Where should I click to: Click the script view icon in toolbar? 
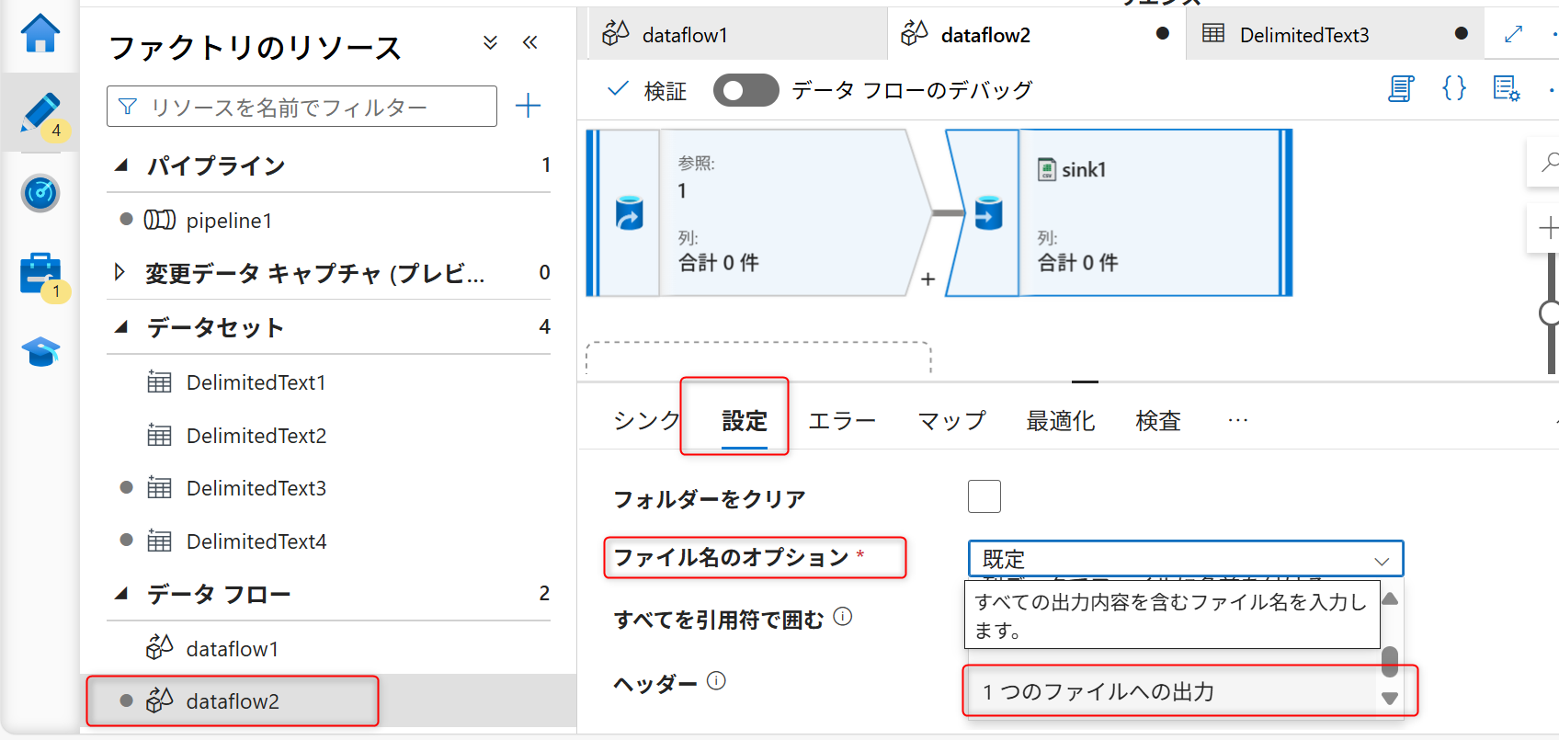tap(1401, 89)
